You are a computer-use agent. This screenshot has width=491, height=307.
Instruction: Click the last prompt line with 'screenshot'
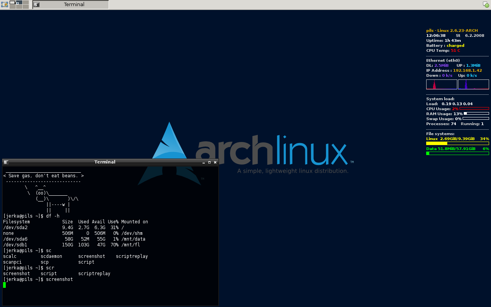[x=38, y=279]
